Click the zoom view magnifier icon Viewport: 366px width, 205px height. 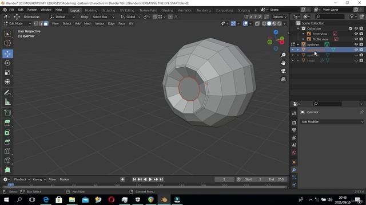pyautogui.click(x=283, y=55)
